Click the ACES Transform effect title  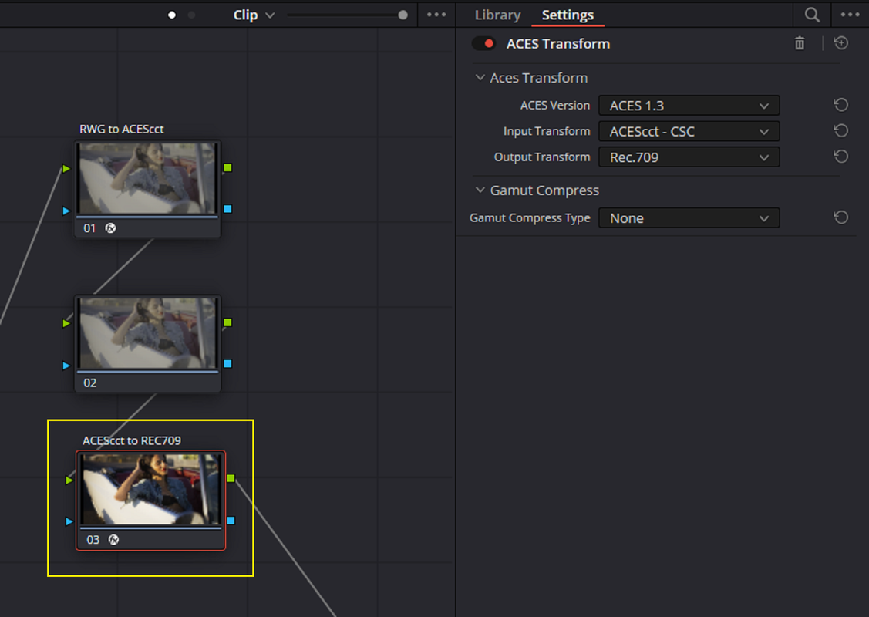pyautogui.click(x=558, y=44)
